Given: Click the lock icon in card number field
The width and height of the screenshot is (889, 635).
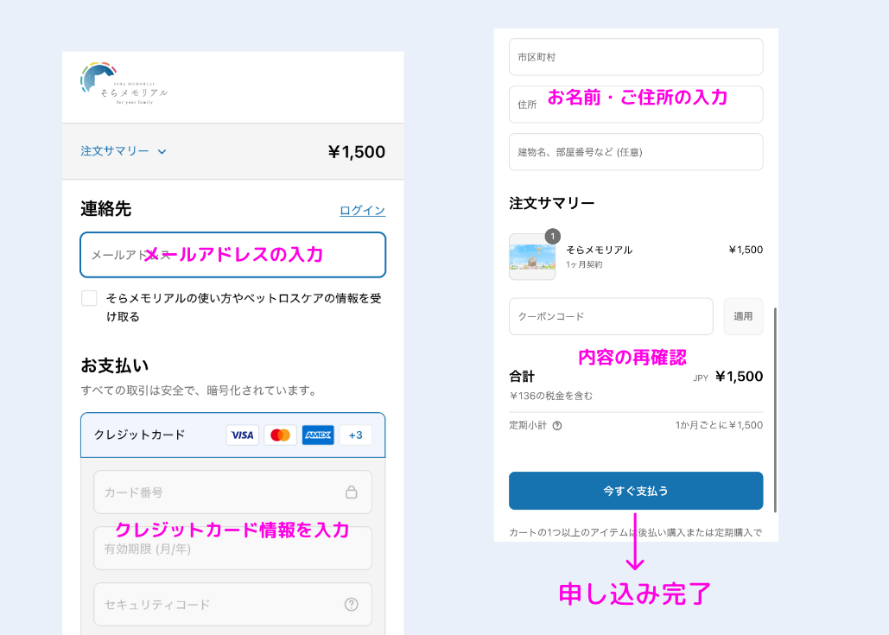Looking at the screenshot, I should click(x=352, y=492).
